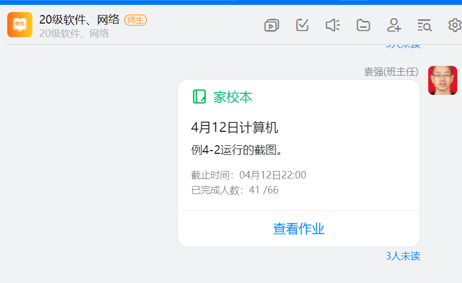The width and height of the screenshot is (462, 283).
Task: Click the 查看作业 button
Action: [299, 229]
